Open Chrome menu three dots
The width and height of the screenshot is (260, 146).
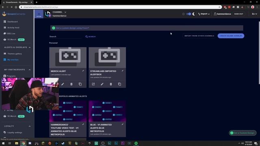tap(257, 7)
